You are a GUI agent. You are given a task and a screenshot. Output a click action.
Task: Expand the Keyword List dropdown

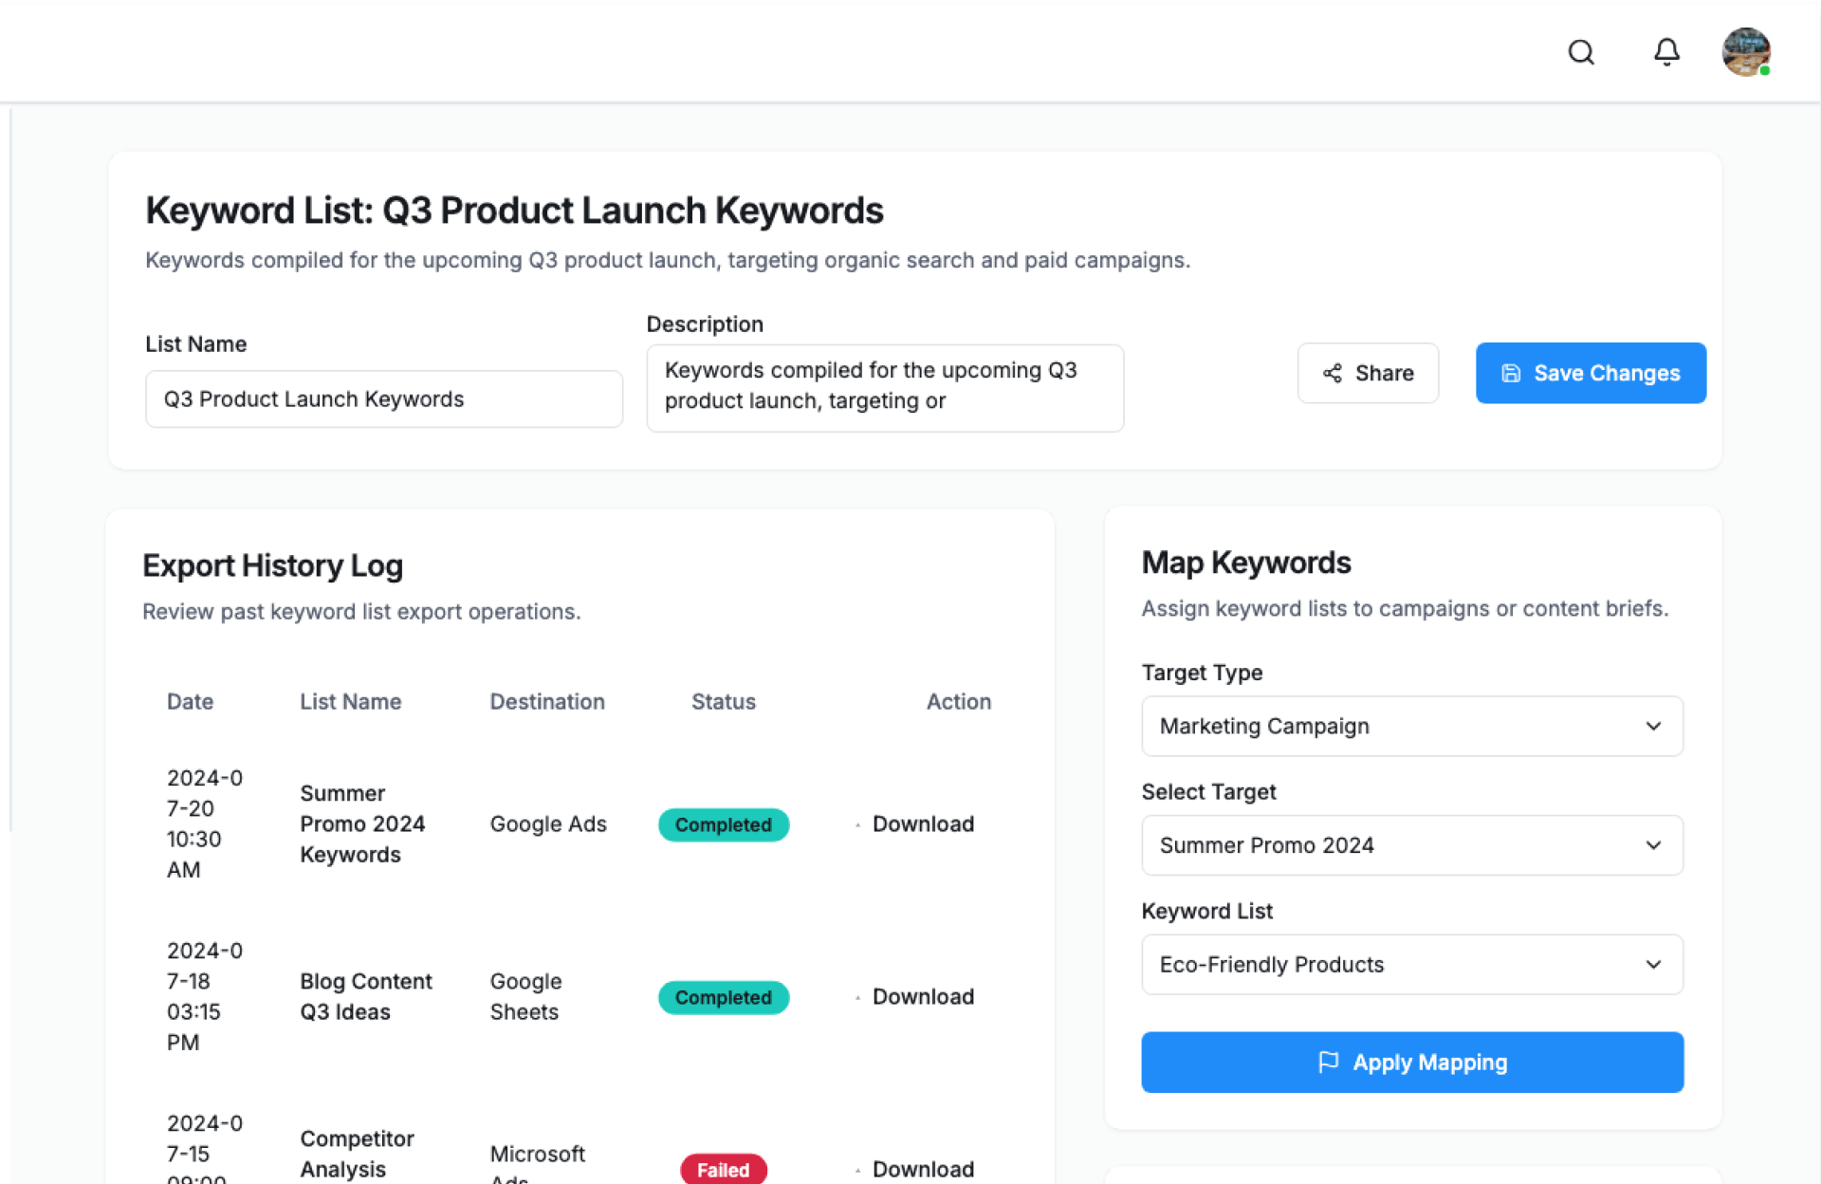[x=1411, y=965]
